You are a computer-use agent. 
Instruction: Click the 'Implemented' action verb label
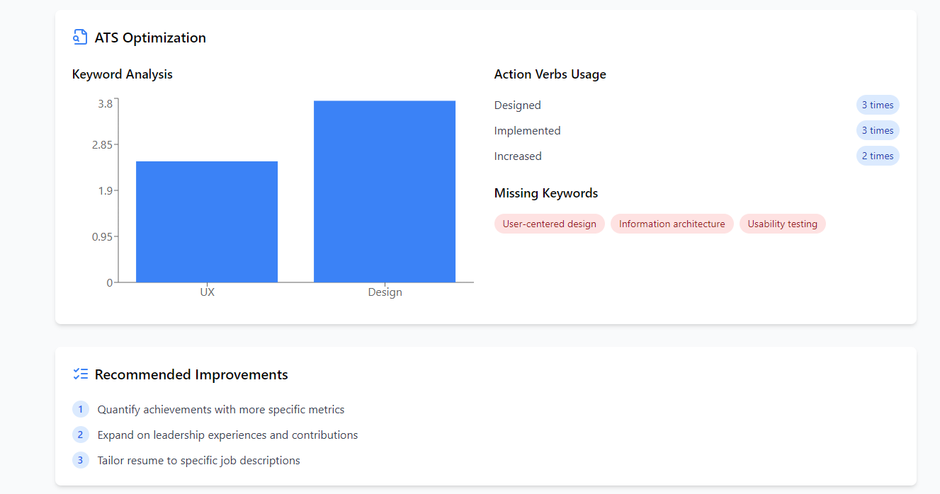coord(528,131)
